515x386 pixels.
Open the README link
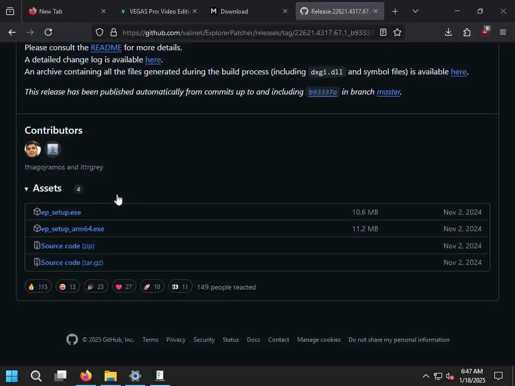tap(106, 48)
